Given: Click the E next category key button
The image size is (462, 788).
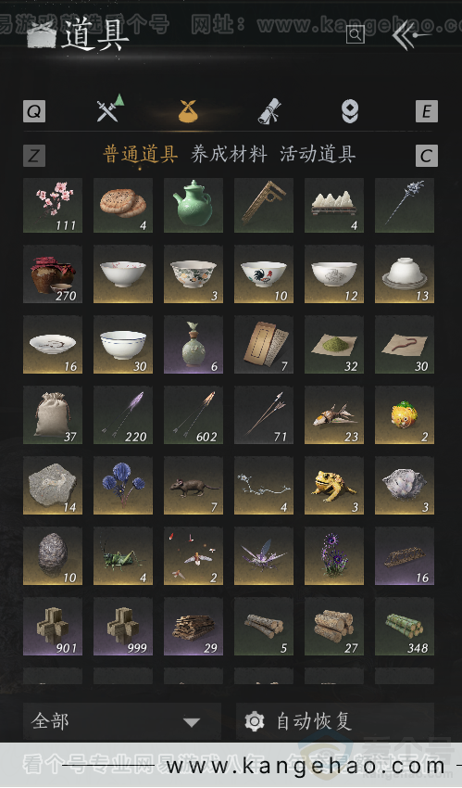Looking at the screenshot, I should pyautogui.click(x=427, y=111).
